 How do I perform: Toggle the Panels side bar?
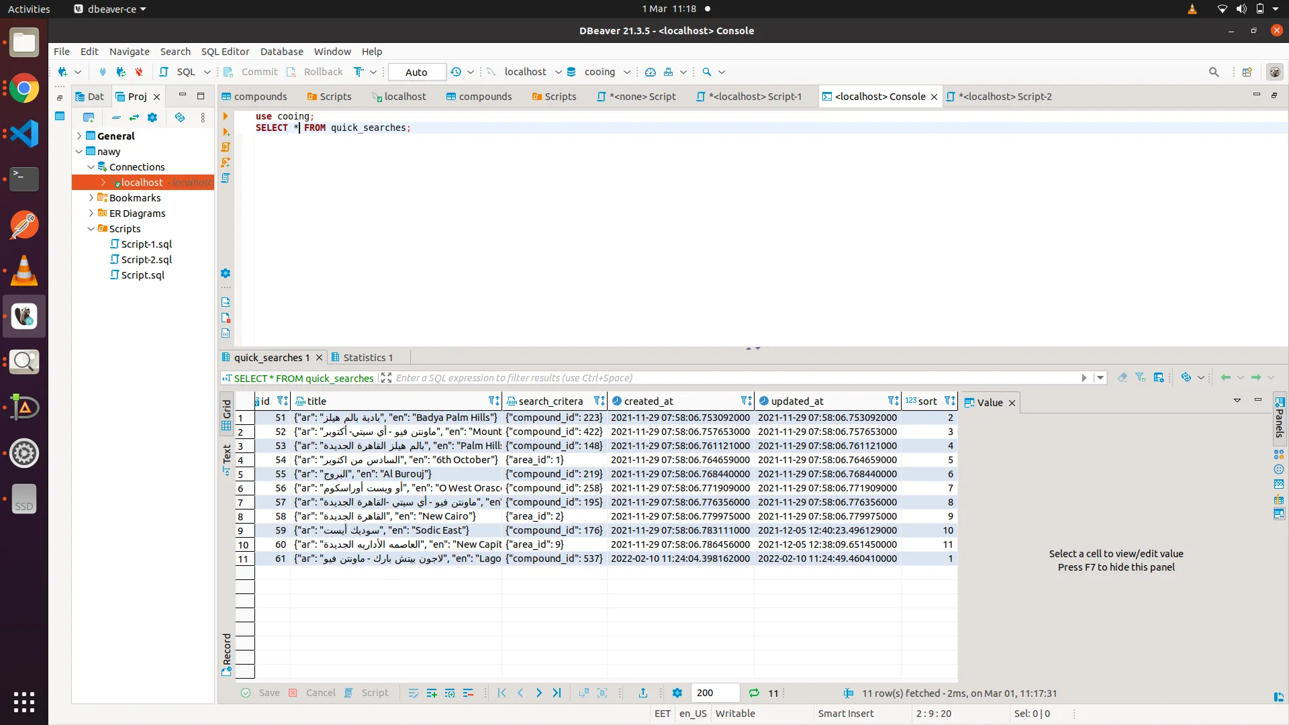pos(1280,416)
